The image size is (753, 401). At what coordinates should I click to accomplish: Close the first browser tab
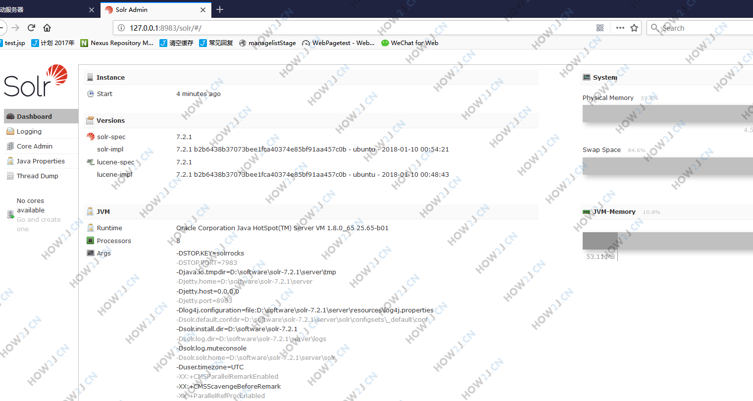pos(92,10)
